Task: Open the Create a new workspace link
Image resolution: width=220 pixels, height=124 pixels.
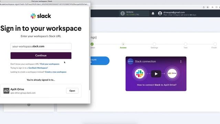Action: [56, 72]
